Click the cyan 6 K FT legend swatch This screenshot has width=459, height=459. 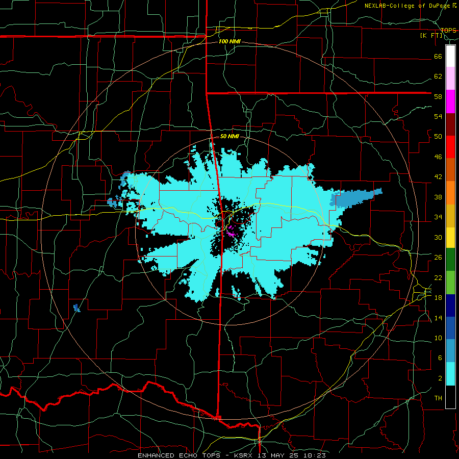[x=450, y=374]
